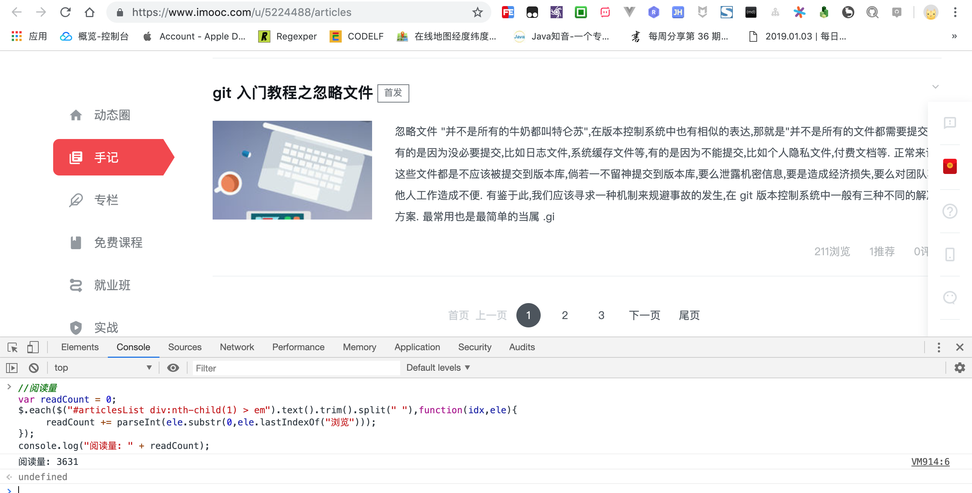Viewport: 972px width, 493px height.
Task: Click the browser home icon
Action: tap(90, 13)
